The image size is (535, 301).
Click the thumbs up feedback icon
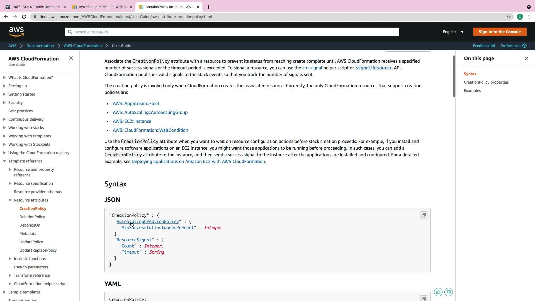point(438,292)
